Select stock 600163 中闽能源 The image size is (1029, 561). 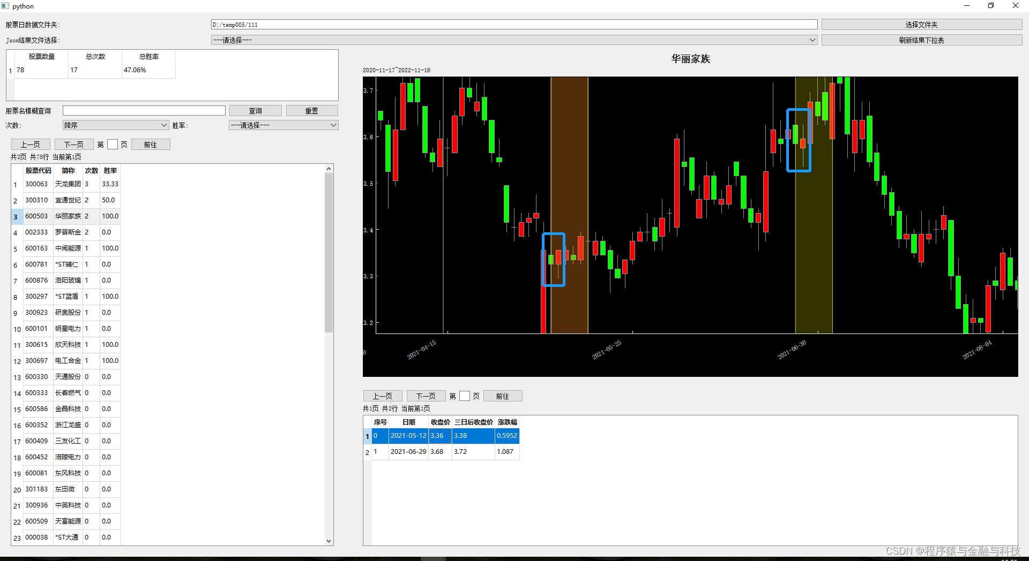pyautogui.click(x=66, y=248)
